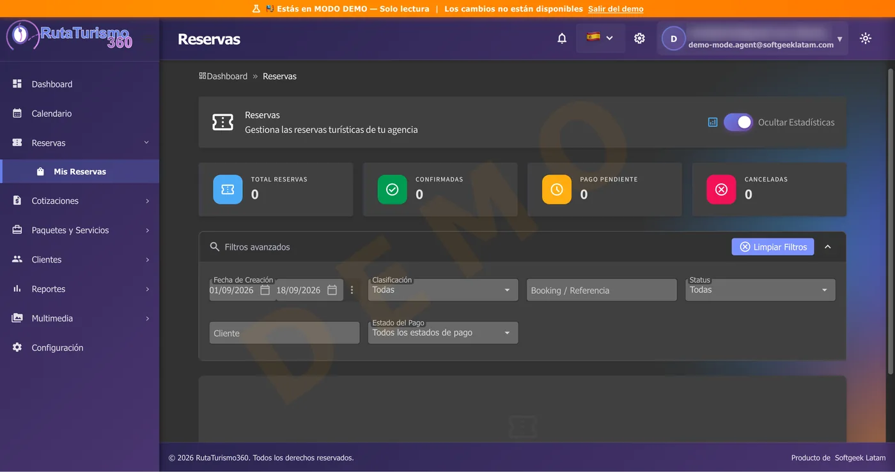Viewport: 895px width, 472px height.
Task: Open the Estado del Pago dropdown
Action: 443,333
